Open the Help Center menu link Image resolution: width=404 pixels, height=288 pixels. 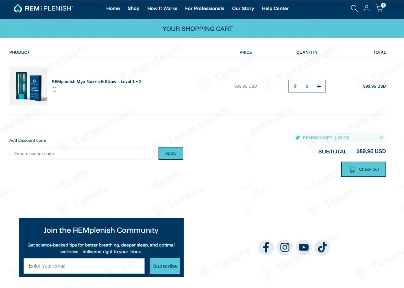275,8
